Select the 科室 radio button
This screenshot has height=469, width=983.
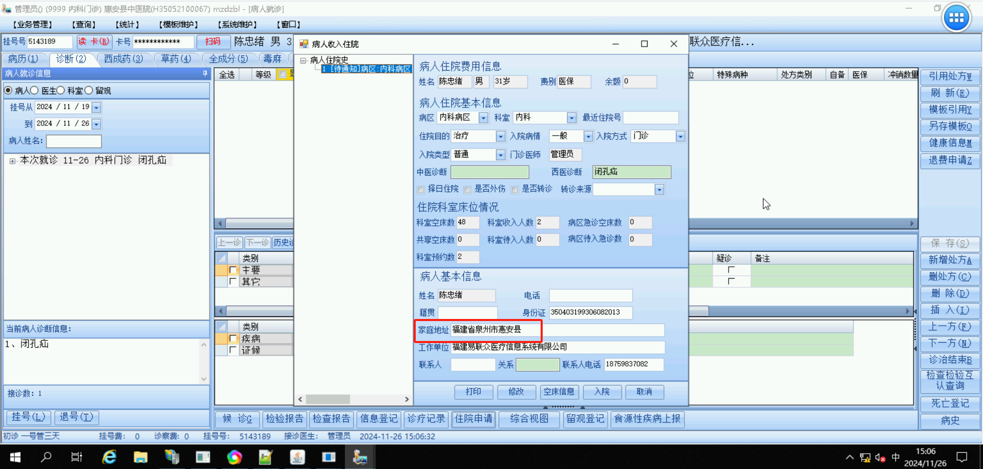pos(60,91)
